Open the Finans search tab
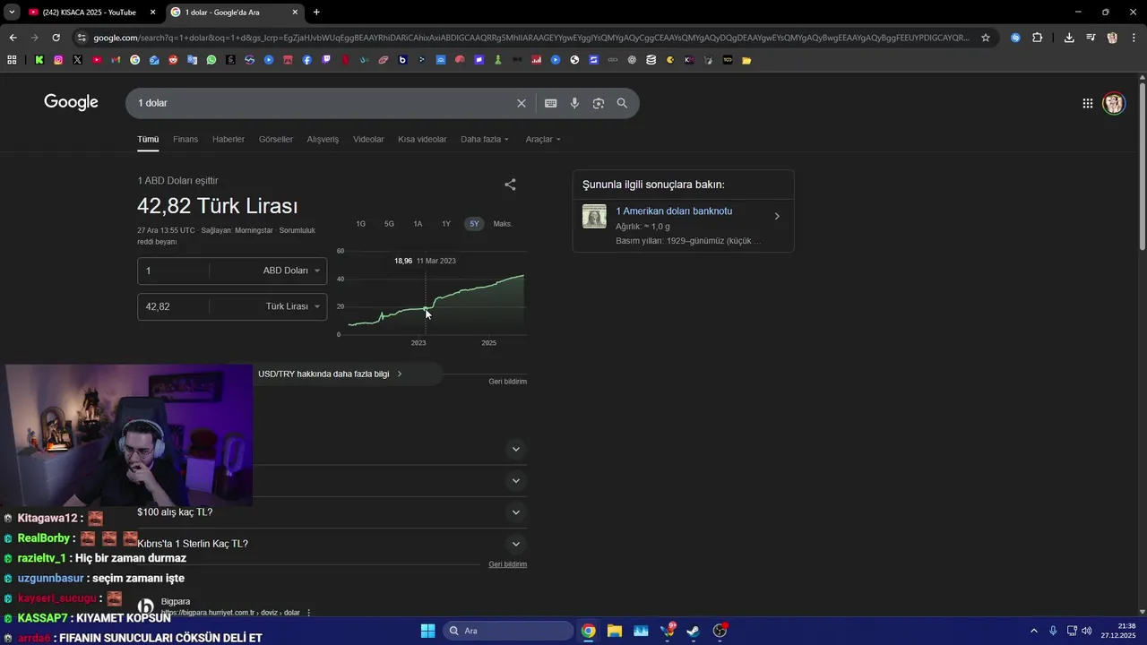The width and height of the screenshot is (1147, 645). (x=185, y=139)
